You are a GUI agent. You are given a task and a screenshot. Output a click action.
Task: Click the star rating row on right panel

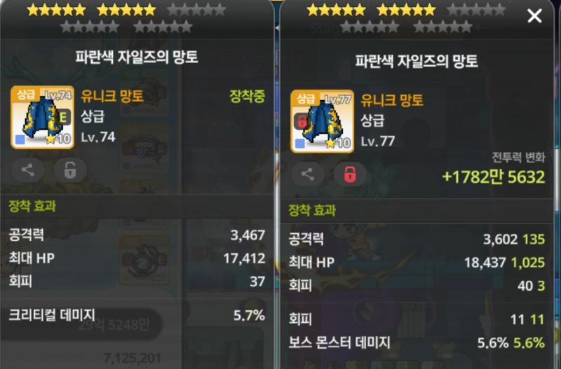[407, 18]
